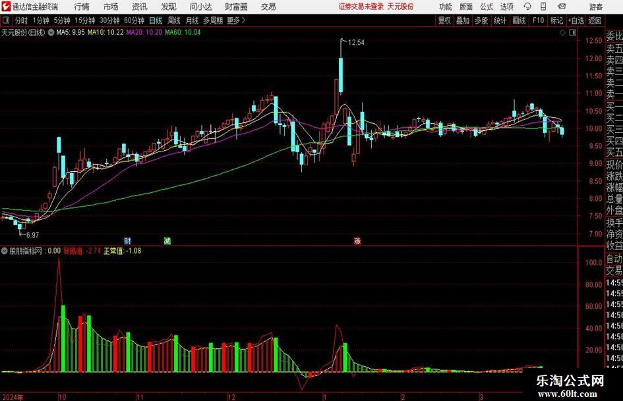
Task: Open the 多周期 multi-period view
Action: pos(213,20)
